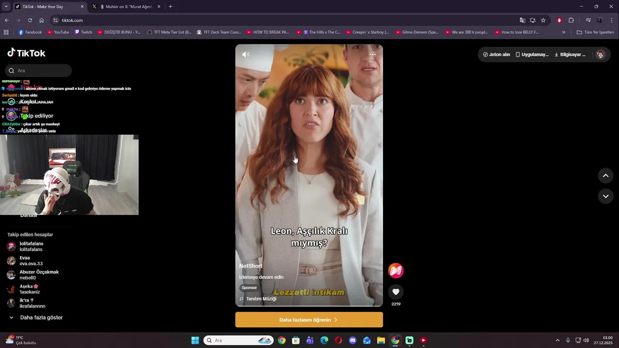
Task: Open the 'TFT Meta Tier List' bookmark
Action: coord(169,32)
